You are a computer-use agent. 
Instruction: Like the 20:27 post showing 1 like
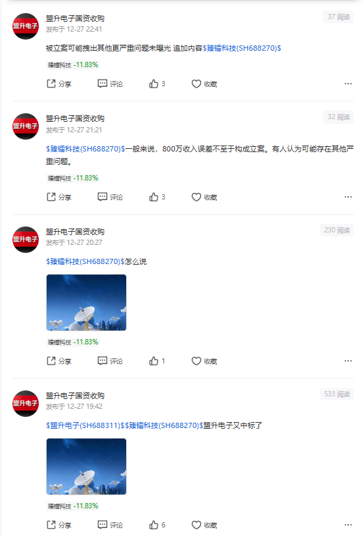(x=157, y=361)
